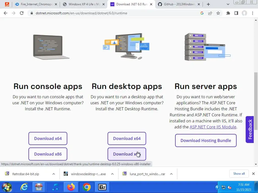Image resolution: width=258 pixels, height=193 pixels.
Task: Download x64 for console apps
Action: coord(48,138)
